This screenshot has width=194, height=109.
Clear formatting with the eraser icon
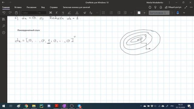pyautogui.click(x=85, y=13)
